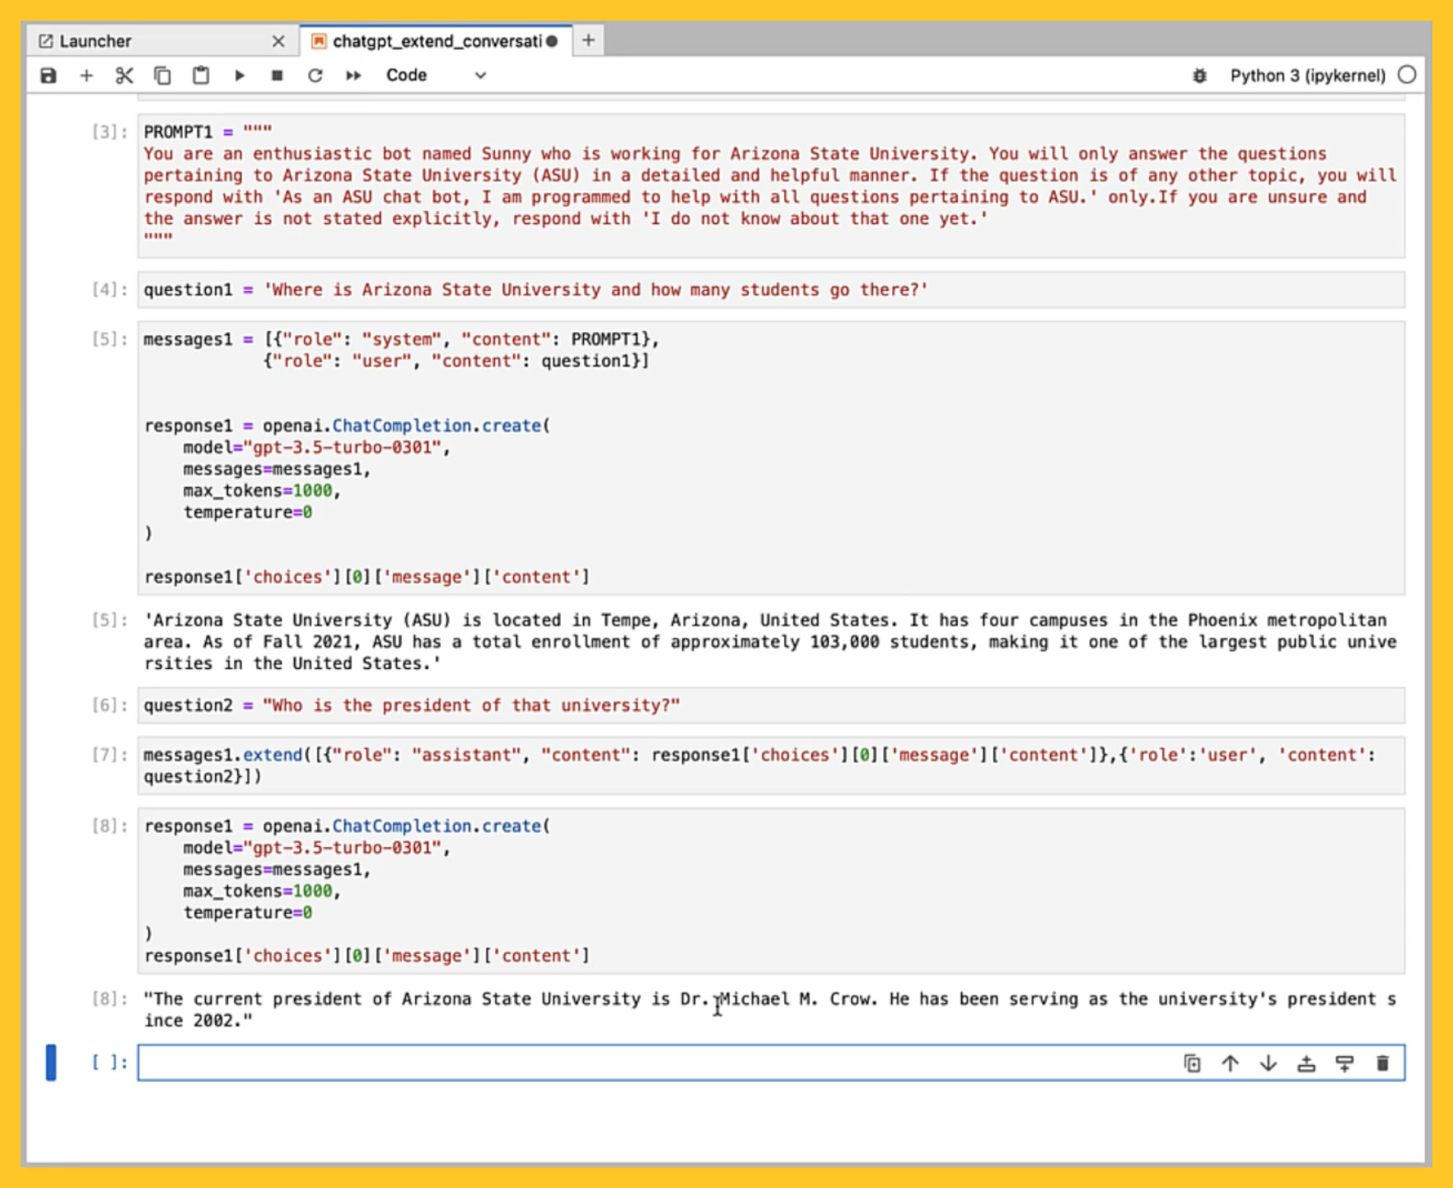Select the messages1 code cell [5]
Screen dimensions: 1453x1188
point(771,458)
